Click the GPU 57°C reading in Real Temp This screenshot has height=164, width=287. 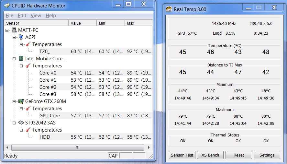click(187, 33)
